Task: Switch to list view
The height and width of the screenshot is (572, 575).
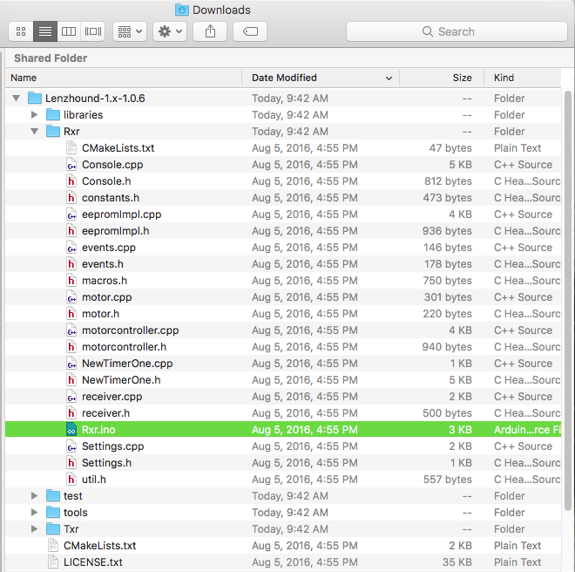Action: [x=45, y=31]
